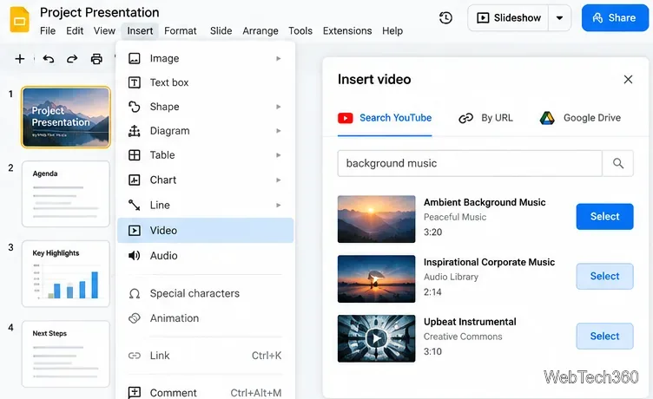Click the Project Presentation document title
Viewport: 653px width, 399px height.
point(100,12)
